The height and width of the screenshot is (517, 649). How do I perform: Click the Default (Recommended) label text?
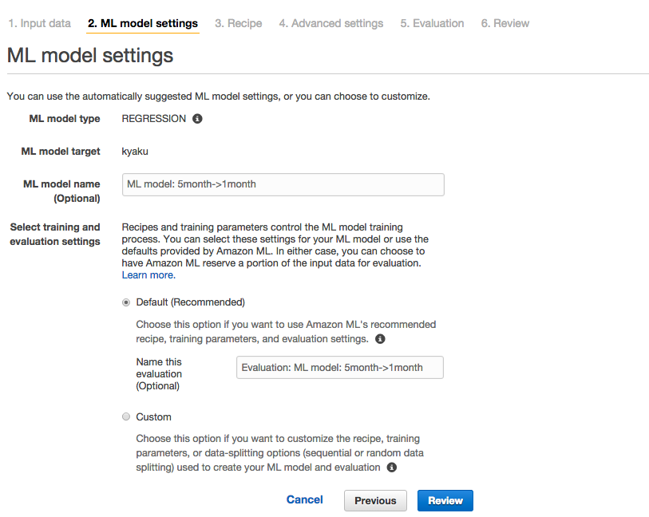[191, 302]
